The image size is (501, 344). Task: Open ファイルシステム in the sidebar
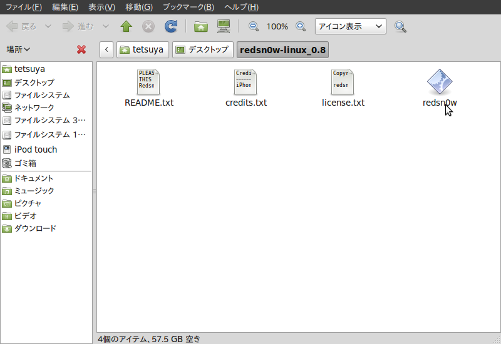(46, 95)
